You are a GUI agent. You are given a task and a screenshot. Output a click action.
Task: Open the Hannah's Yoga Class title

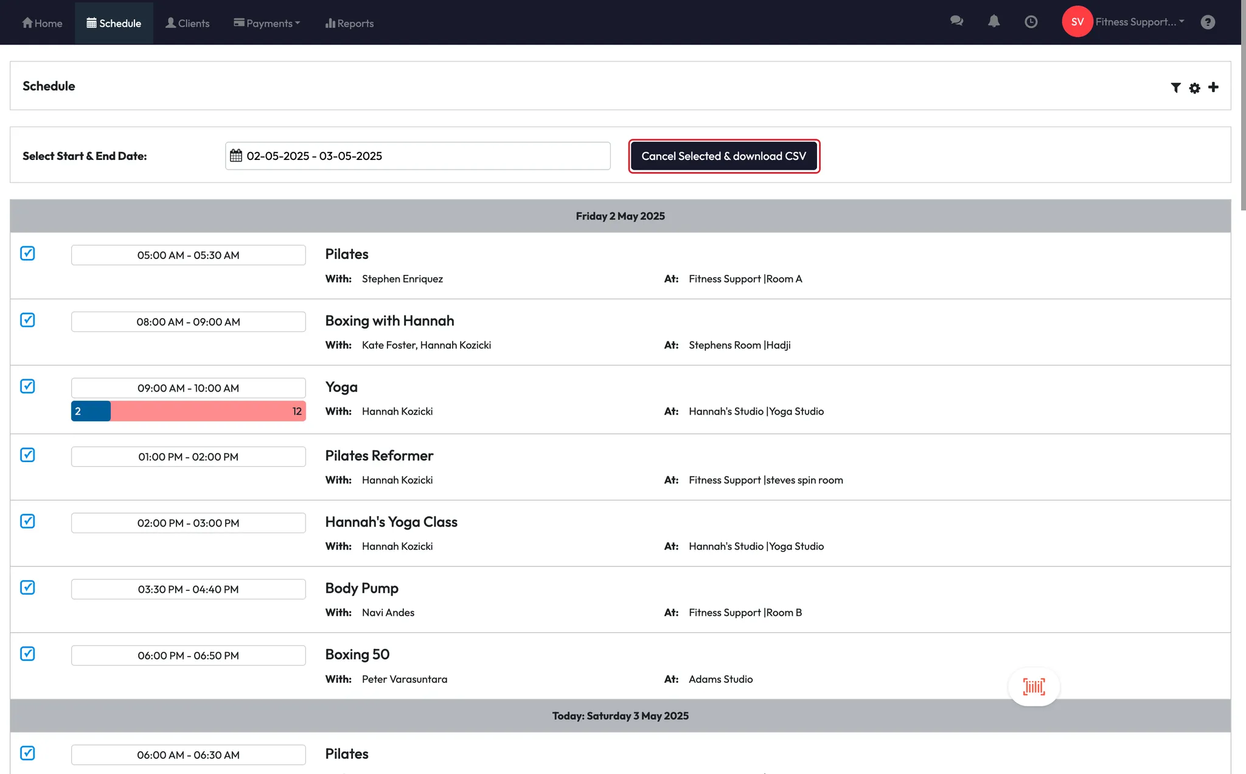click(x=391, y=522)
